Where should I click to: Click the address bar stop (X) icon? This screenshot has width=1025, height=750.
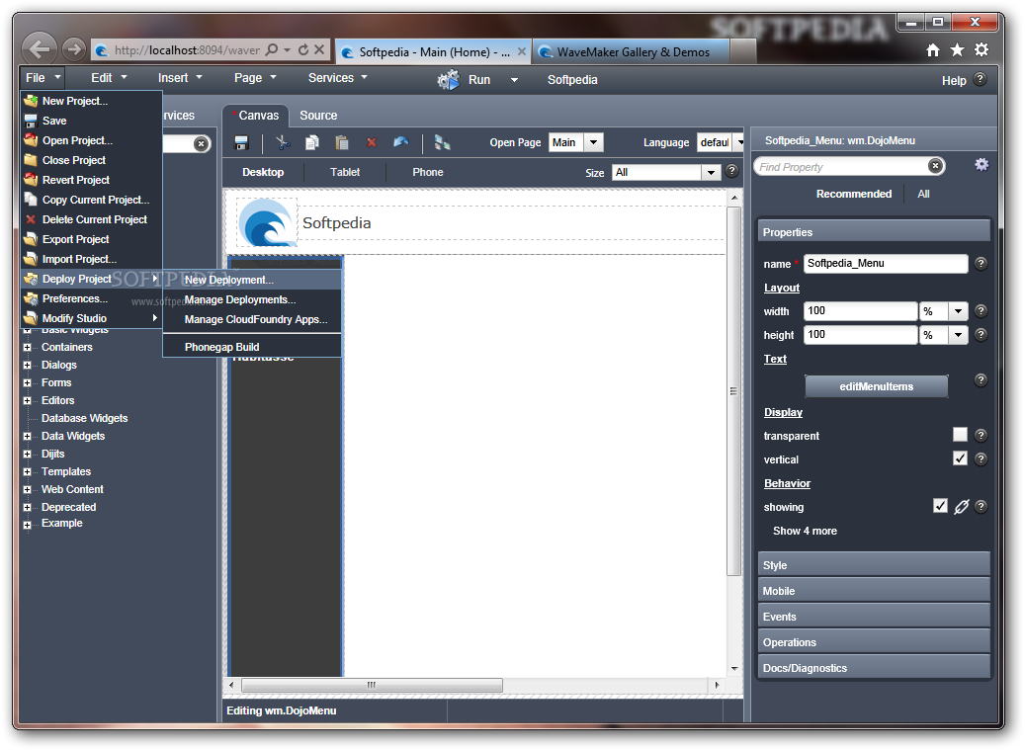(319, 49)
